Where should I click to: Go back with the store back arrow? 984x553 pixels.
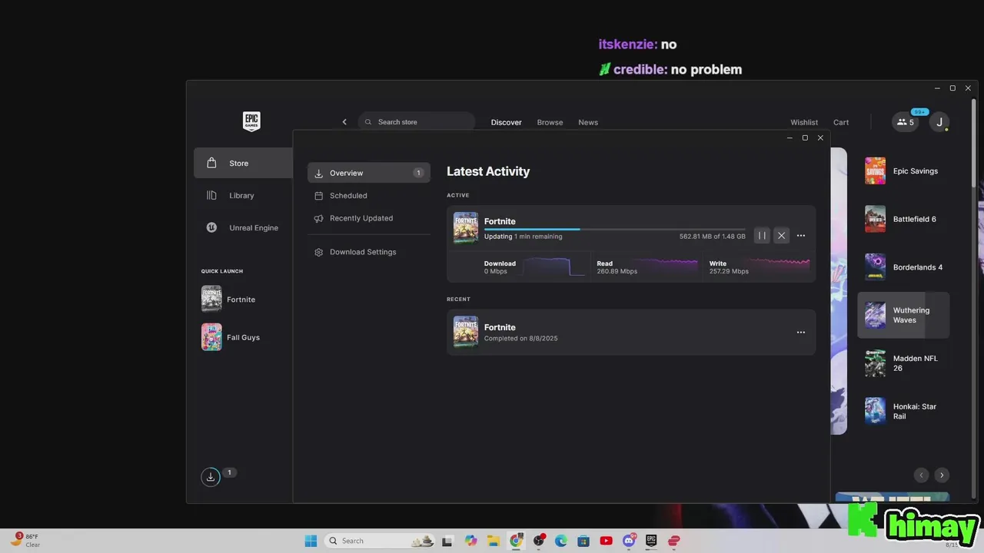tap(344, 122)
